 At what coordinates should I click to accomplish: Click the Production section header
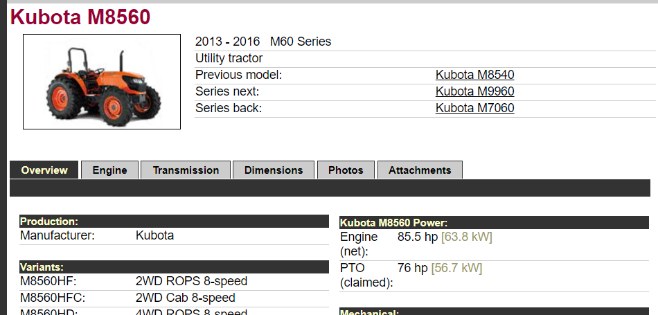[174, 222]
